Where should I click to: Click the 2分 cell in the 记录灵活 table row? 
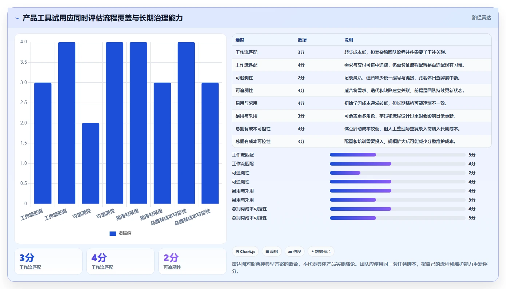[301, 78]
